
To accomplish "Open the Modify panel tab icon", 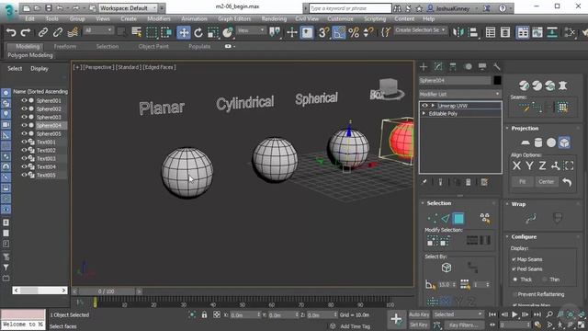I will pos(438,67).
